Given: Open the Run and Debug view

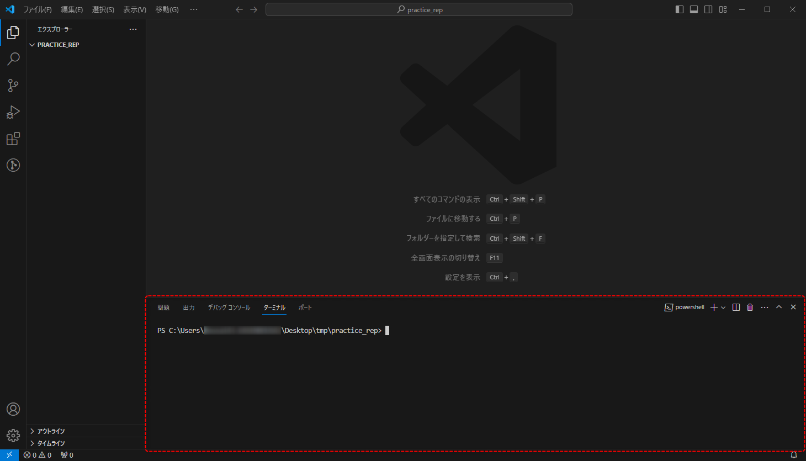Looking at the screenshot, I should coord(13,112).
